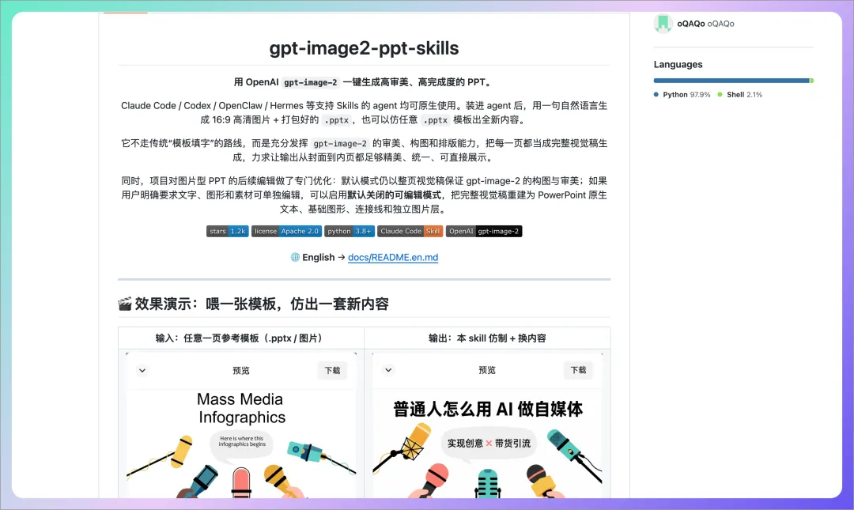Click the 输入：任意一页参考模板 column header

pyautogui.click(x=240, y=338)
